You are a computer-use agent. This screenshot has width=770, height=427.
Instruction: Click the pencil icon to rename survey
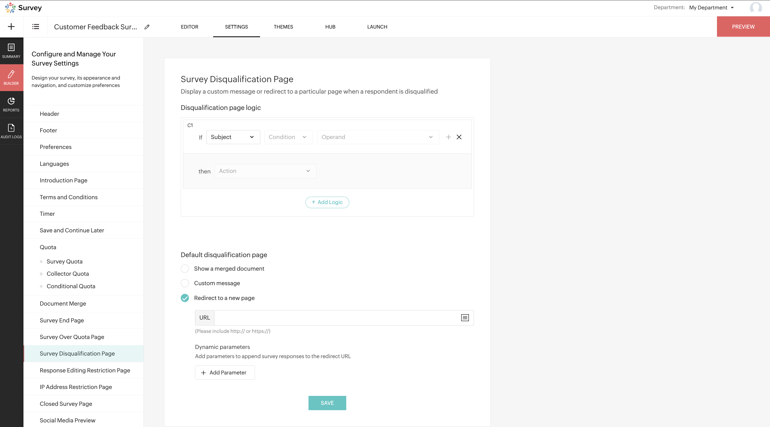(147, 27)
